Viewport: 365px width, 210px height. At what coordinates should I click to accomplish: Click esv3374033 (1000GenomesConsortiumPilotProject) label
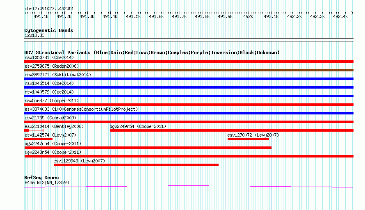81,109
